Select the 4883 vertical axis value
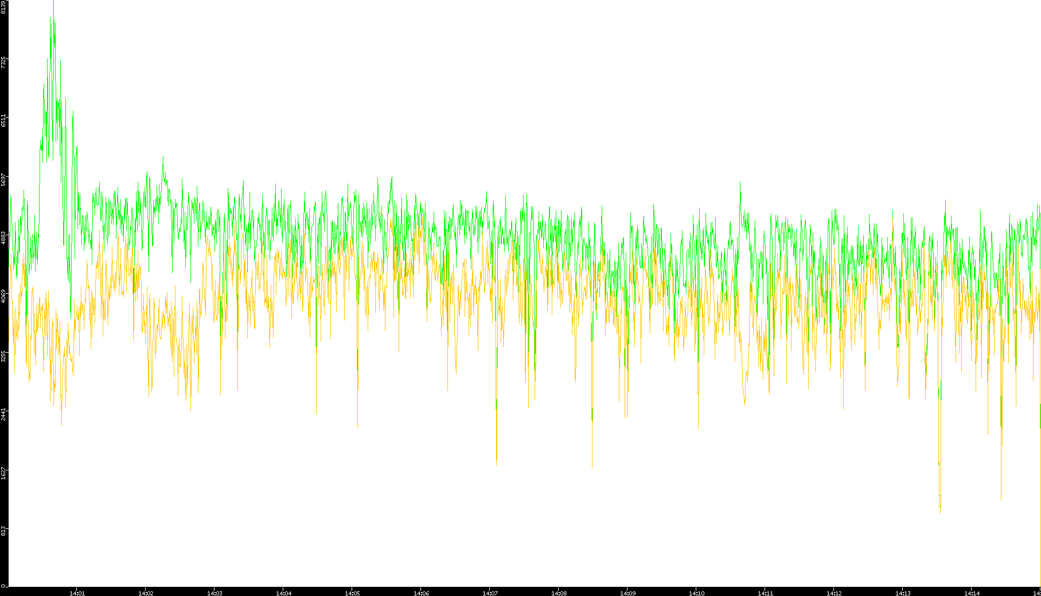 pyautogui.click(x=3, y=238)
